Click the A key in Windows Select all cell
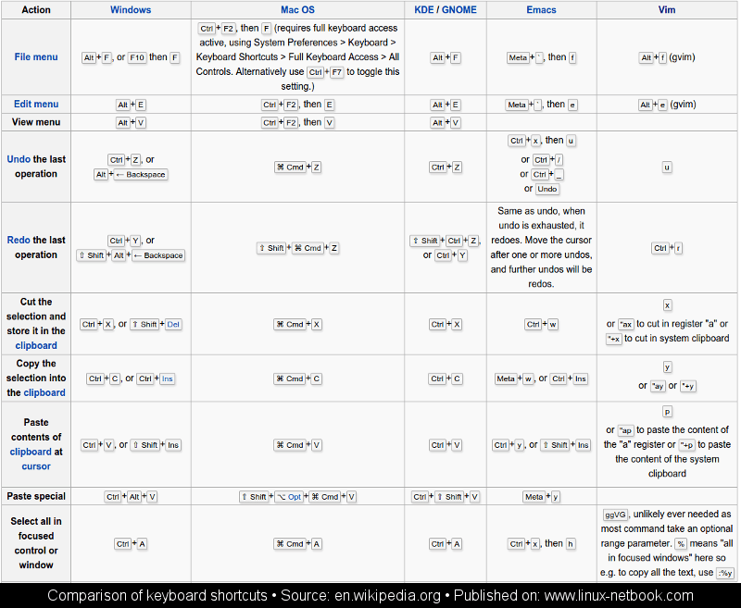This screenshot has width=741, height=608. (142, 544)
